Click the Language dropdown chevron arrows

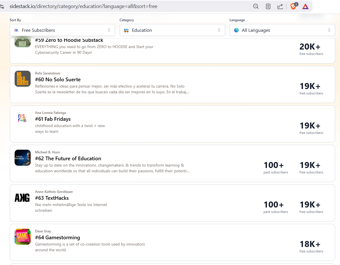coord(329,30)
